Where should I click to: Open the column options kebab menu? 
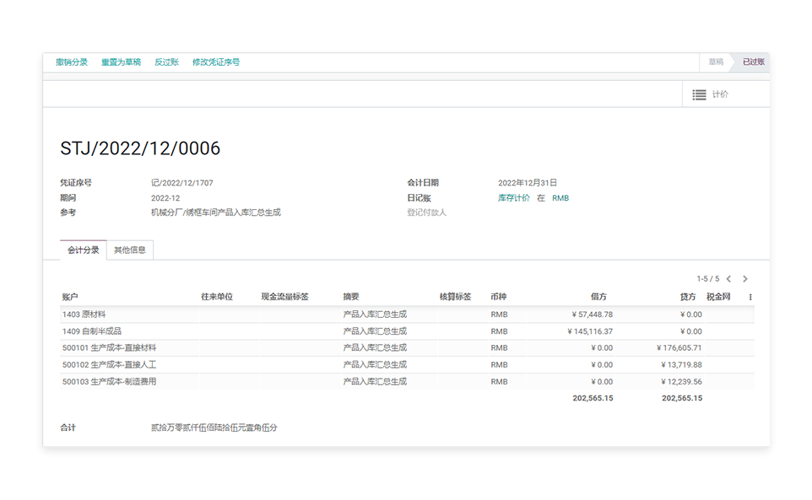(x=750, y=298)
